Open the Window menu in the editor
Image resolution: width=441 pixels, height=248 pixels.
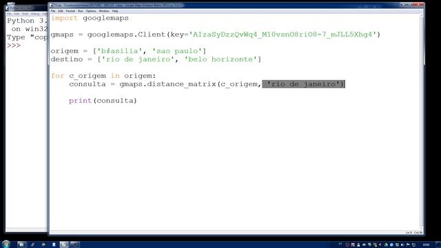(x=104, y=11)
